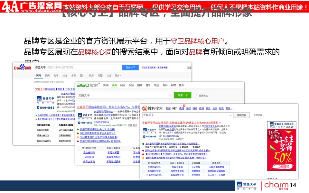The width and height of the screenshot is (309, 193).
Task: Click the 百度一下 search button
Action: point(130,67)
